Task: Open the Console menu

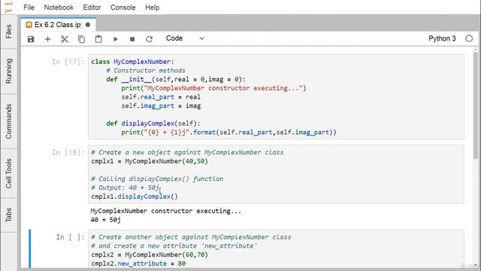Action: (x=123, y=8)
